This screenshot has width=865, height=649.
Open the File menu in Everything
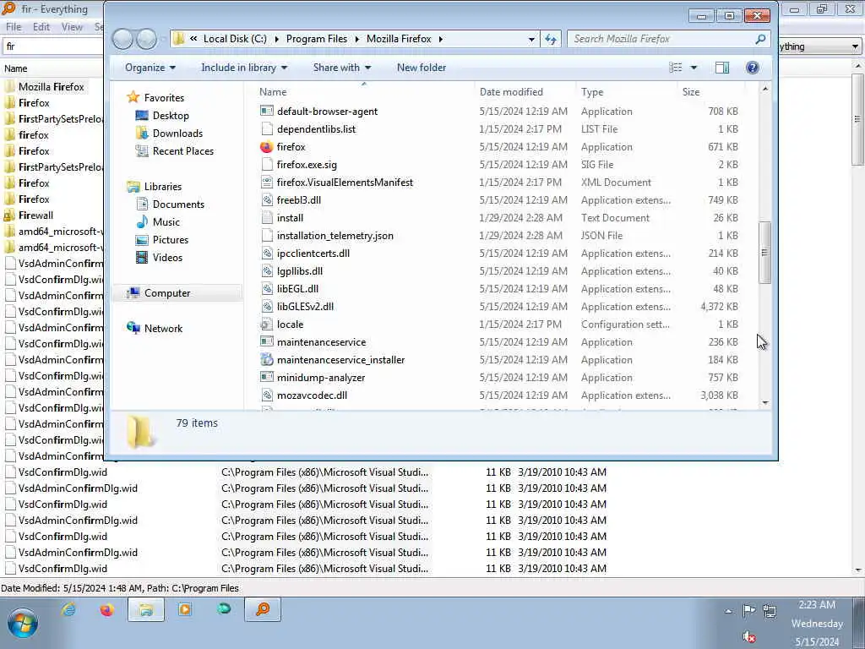tap(14, 27)
